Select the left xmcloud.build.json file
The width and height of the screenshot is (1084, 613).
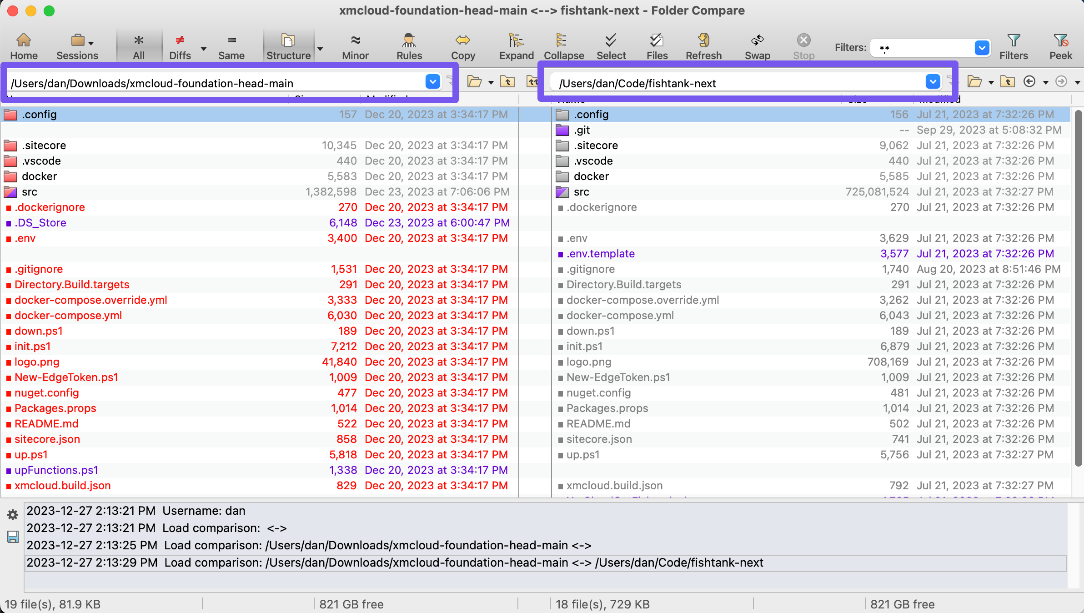tap(259, 486)
